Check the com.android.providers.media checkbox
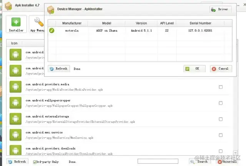Image resolution: width=246 pixels, height=166 pixels. point(221,87)
